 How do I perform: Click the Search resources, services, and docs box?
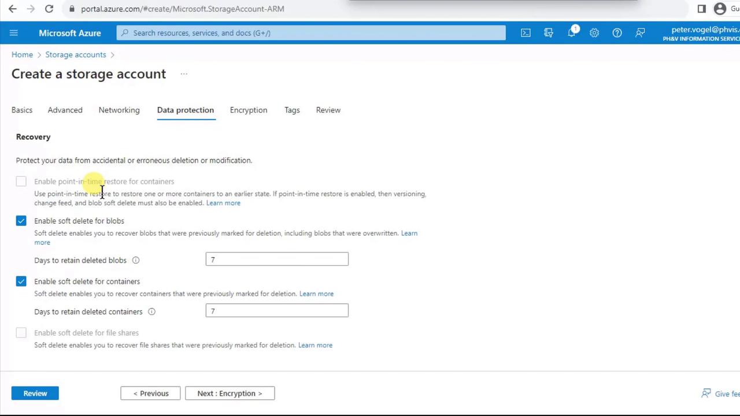pos(311,33)
